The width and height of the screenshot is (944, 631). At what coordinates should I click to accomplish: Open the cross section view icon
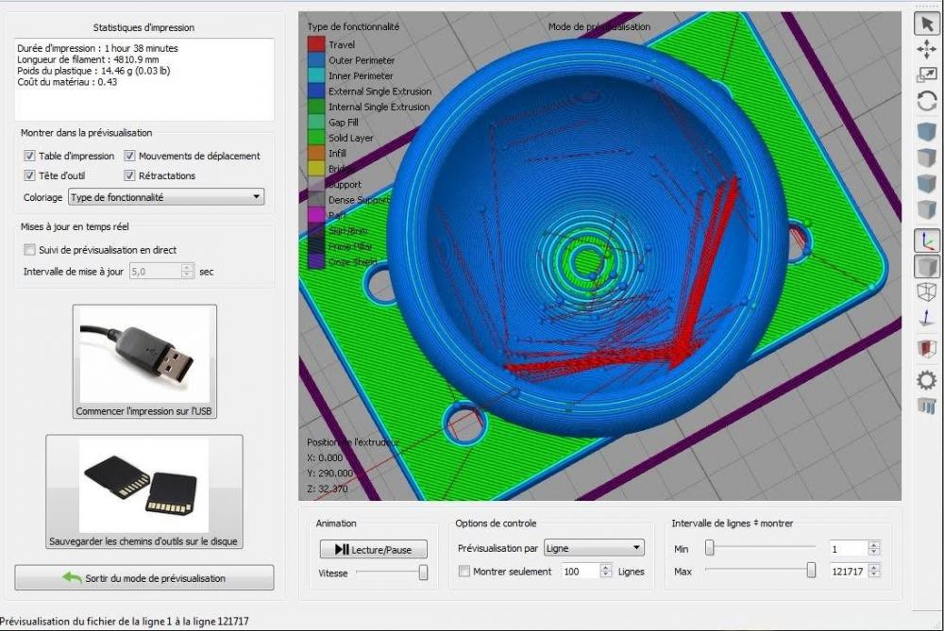pos(927,348)
